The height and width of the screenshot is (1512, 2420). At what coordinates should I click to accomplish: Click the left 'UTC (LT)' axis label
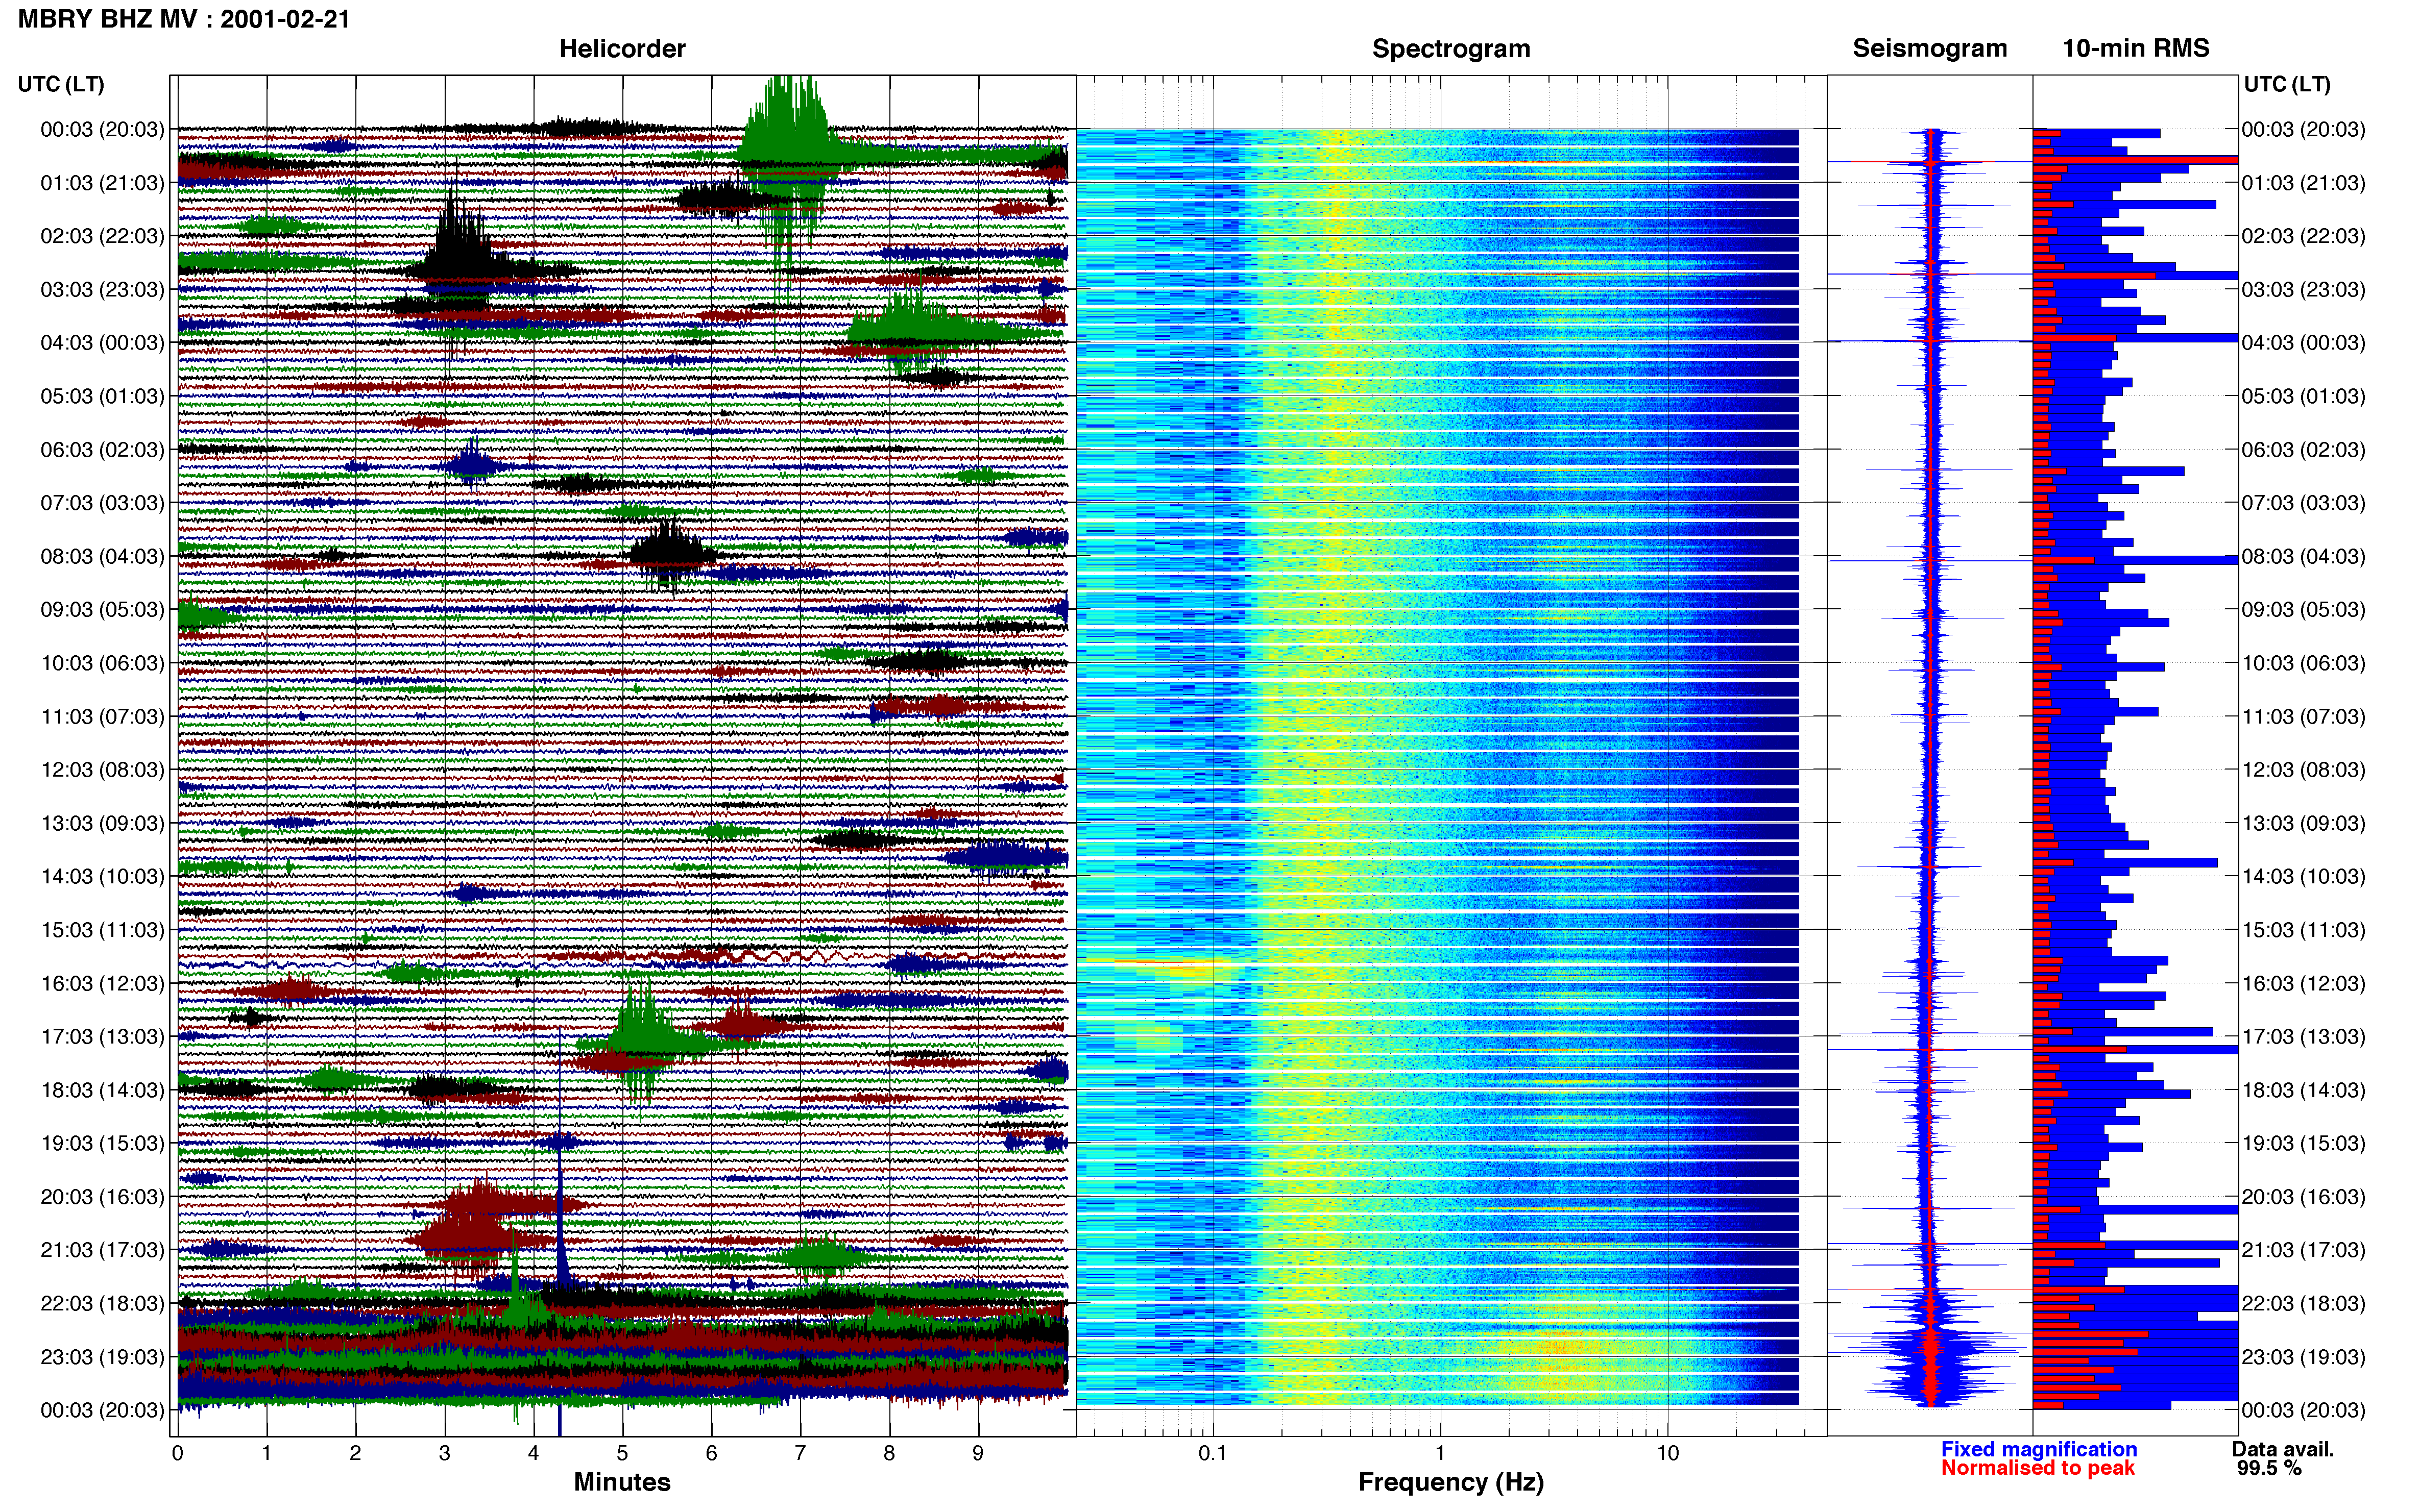coord(61,84)
